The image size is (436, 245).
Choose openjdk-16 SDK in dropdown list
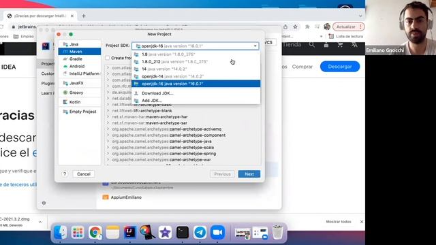196,84
